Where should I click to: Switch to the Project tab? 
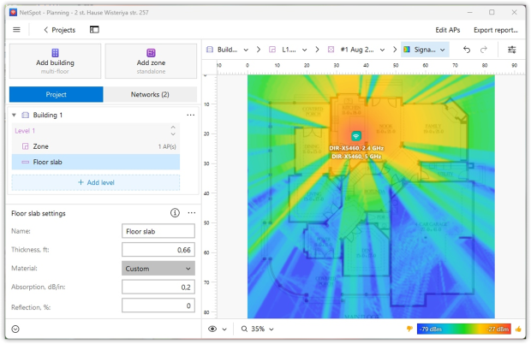(57, 94)
